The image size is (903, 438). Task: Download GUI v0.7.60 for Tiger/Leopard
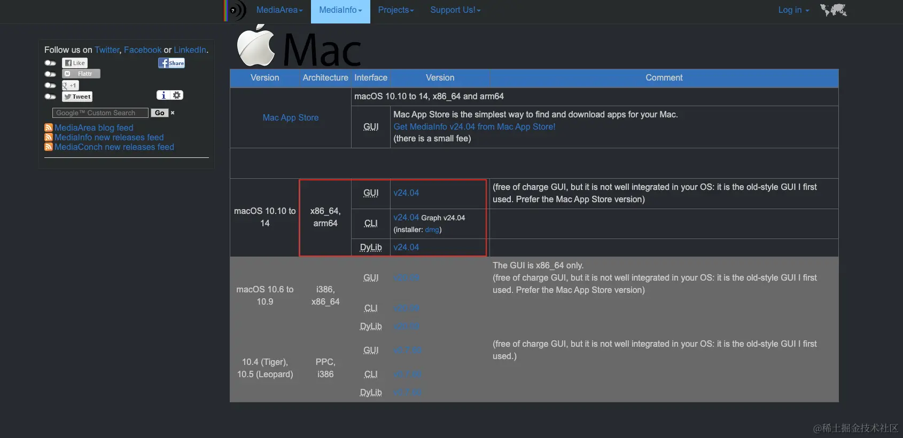click(x=407, y=350)
